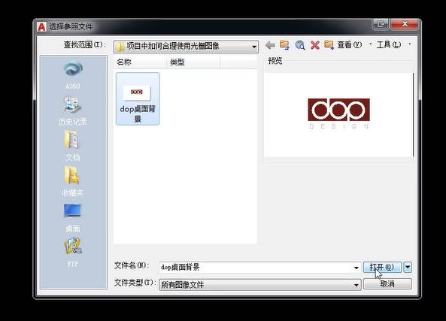Open the 查看 view menu
The image size is (446, 321).
(x=350, y=44)
